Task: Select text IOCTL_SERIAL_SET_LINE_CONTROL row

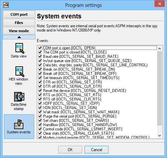Action: (95, 65)
